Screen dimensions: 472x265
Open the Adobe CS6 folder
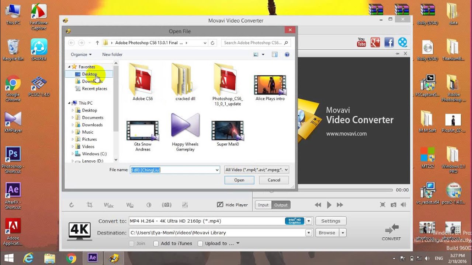click(143, 82)
